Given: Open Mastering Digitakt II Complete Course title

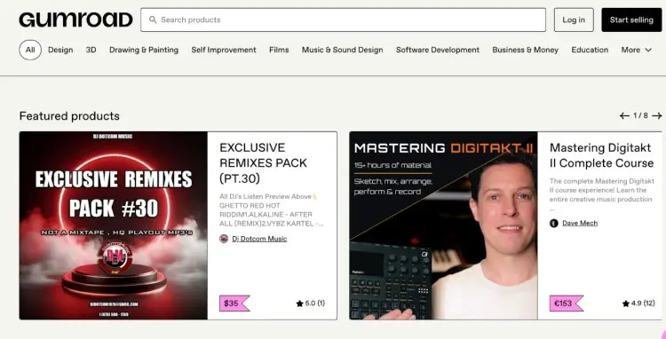Looking at the screenshot, I should (601, 155).
